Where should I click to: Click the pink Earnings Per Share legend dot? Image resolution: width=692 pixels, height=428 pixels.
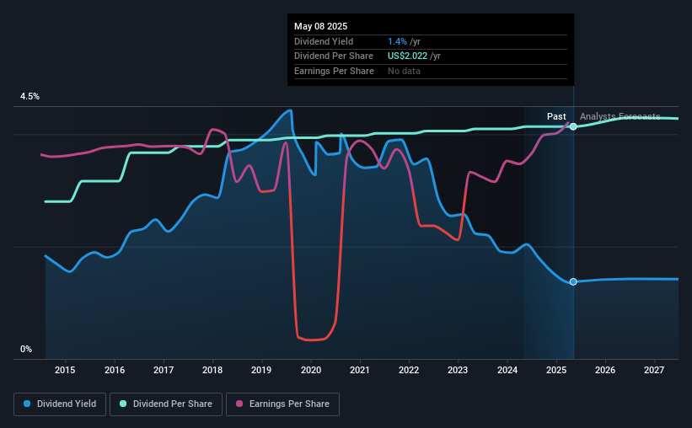[x=239, y=404]
